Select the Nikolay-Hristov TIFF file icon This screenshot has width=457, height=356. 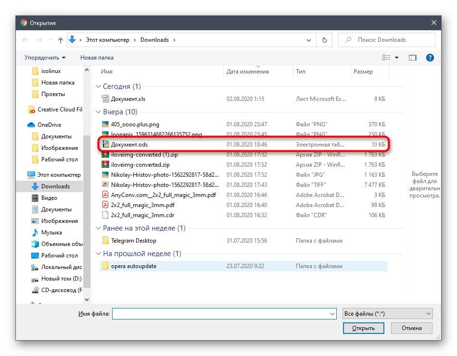pyautogui.click(x=105, y=185)
